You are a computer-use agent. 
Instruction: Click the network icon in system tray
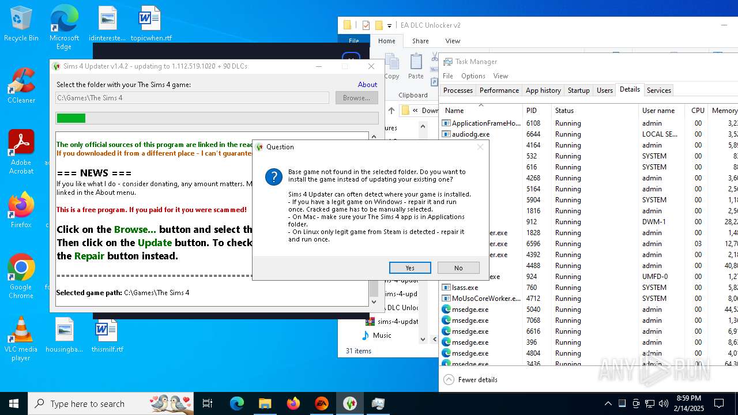650,403
